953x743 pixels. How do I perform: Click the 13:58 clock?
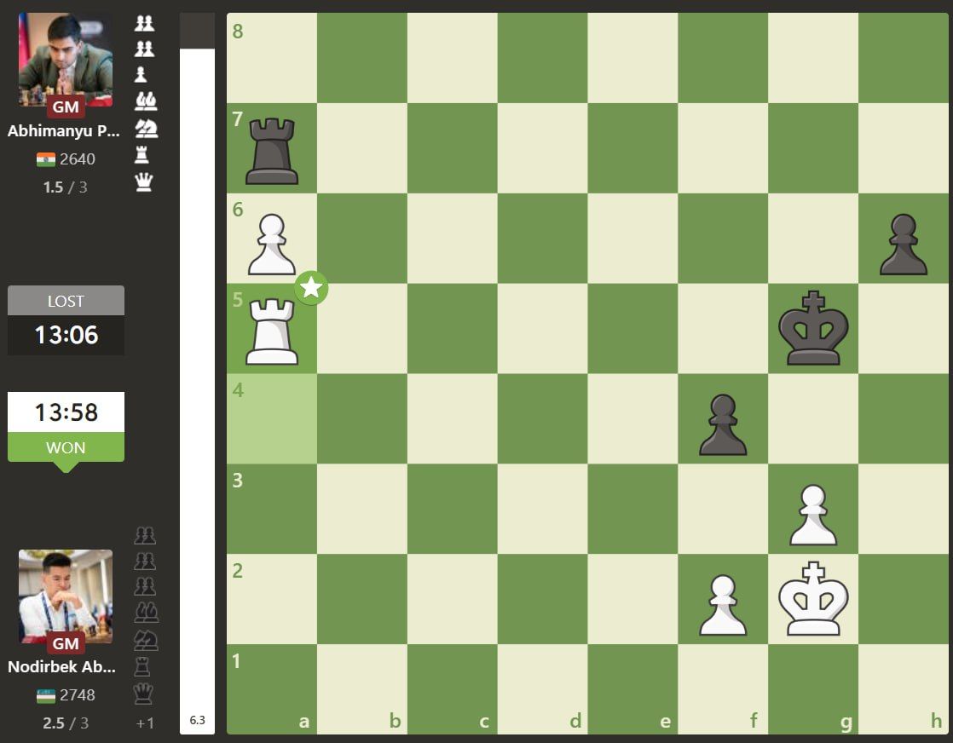(x=66, y=412)
